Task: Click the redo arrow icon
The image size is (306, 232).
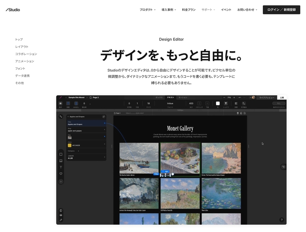Action: (244, 97)
